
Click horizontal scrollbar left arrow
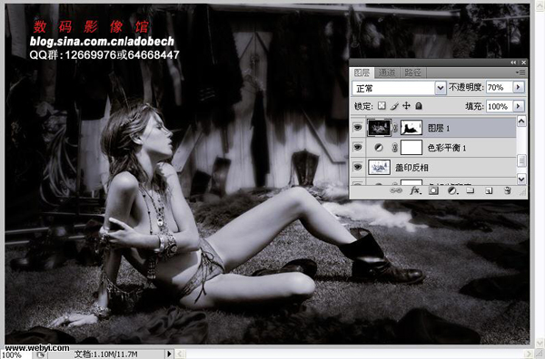click(x=179, y=354)
